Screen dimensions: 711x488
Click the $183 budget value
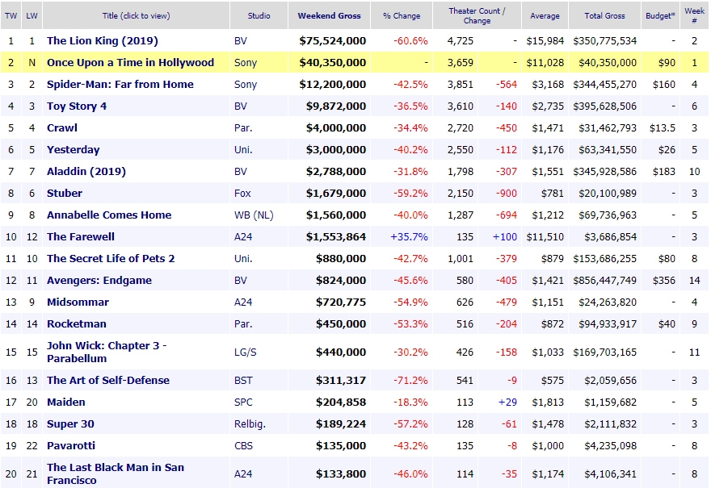click(664, 171)
